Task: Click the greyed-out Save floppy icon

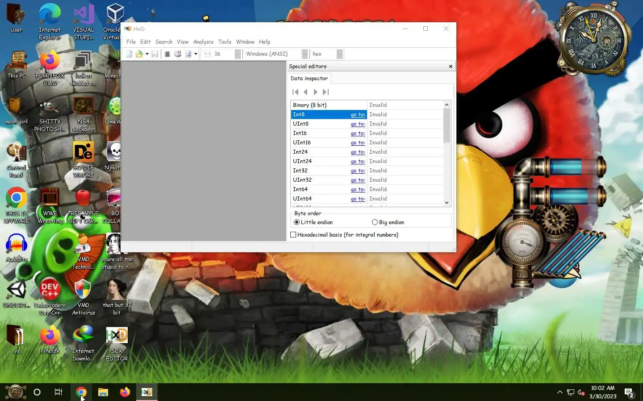Action: tap(154, 54)
